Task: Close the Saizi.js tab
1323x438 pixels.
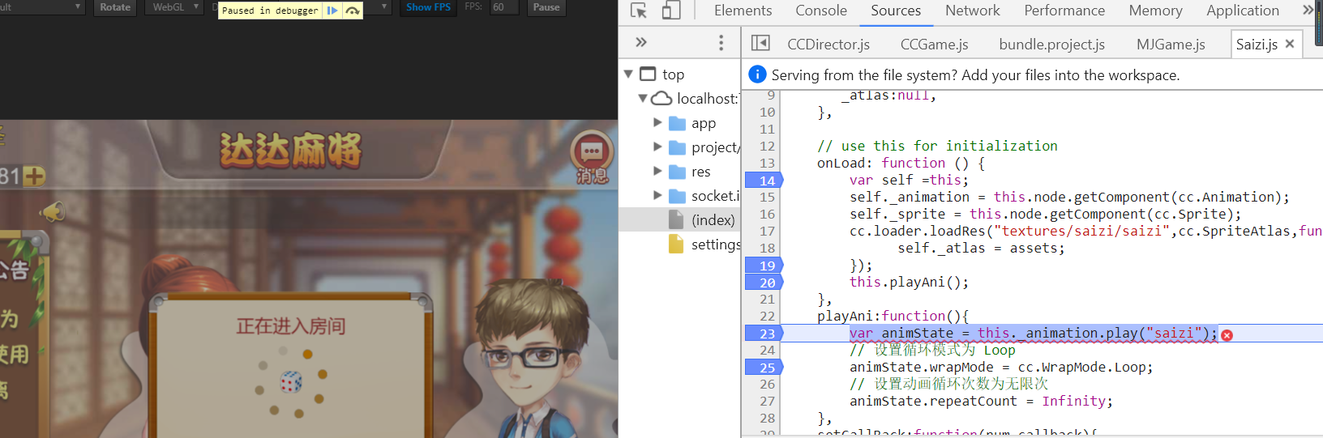Action: (x=1290, y=44)
